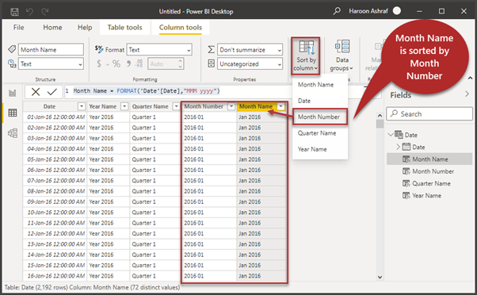Open Data groups ribbon button
The width and height of the screenshot is (477, 295).
(x=342, y=56)
